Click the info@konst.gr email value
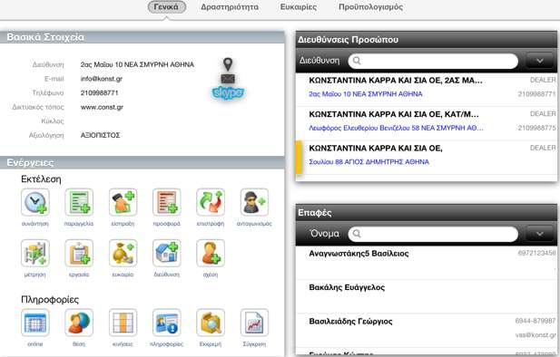This screenshot has width=560, height=357. click(x=102, y=79)
